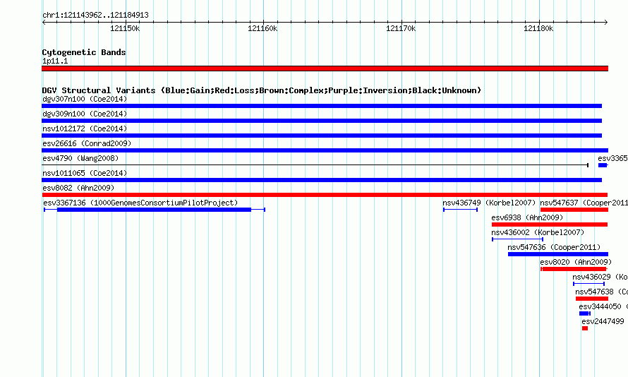The height and width of the screenshot is (377, 628).
Task: Click the Cytogenetic Bands track title
Action: [84, 52]
